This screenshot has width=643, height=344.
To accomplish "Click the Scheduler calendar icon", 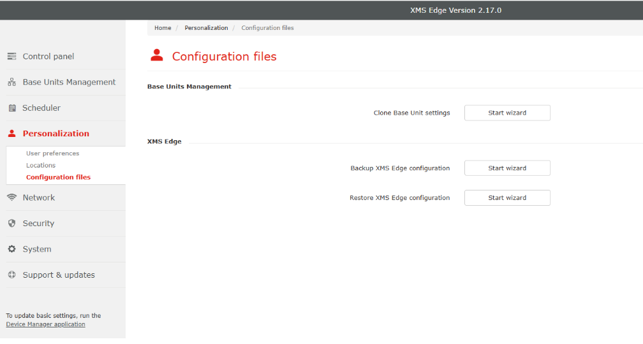I will coord(12,108).
